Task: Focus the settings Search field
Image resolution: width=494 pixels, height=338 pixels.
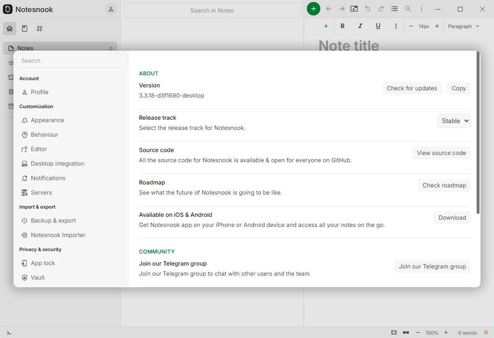Action: [71, 60]
